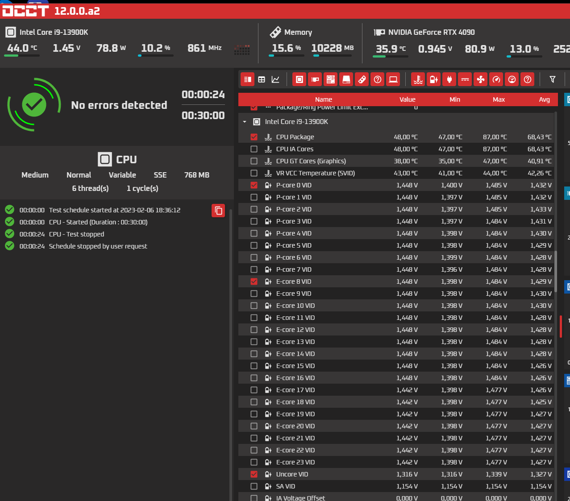Screen dimensions: 570x501
Task: Check the CPU IA Cores checkbox
Action: pos(254,149)
